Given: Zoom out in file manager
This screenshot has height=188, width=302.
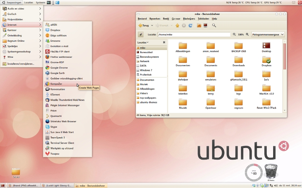Looking at the screenshot, I should tap(234, 34).
